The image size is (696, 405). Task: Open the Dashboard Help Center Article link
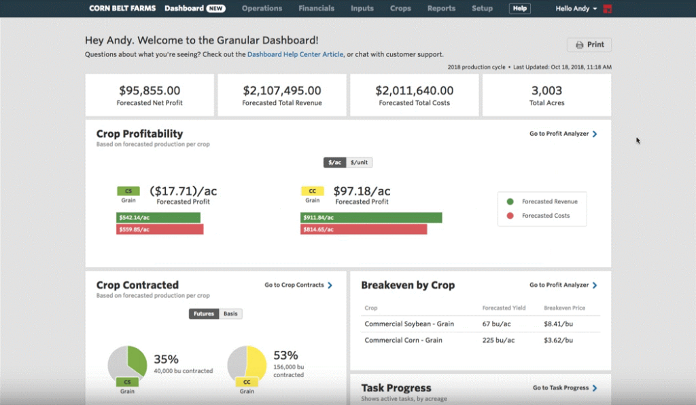pyautogui.click(x=296, y=54)
